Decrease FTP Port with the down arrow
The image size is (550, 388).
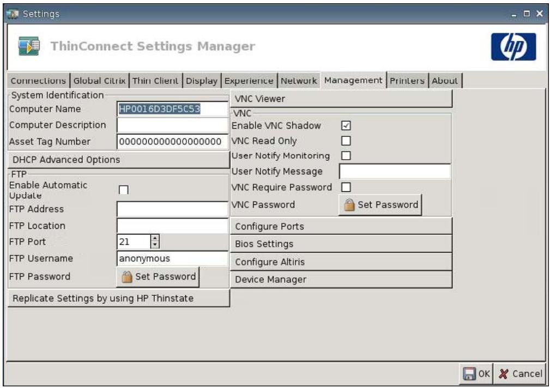[155, 245]
